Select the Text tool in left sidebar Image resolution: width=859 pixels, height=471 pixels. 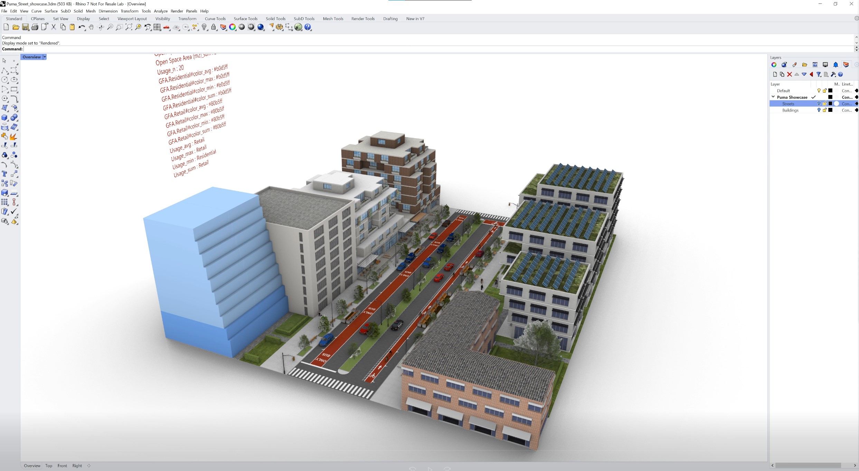point(4,174)
